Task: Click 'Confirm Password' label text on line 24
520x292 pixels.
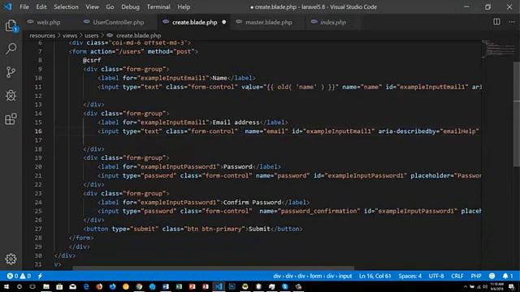Action: [x=252, y=202]
